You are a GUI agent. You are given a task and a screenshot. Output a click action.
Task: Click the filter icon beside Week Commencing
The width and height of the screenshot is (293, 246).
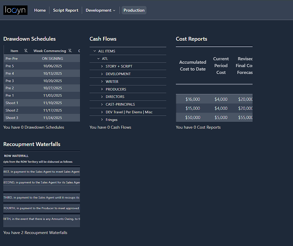(x=70, y=51)
